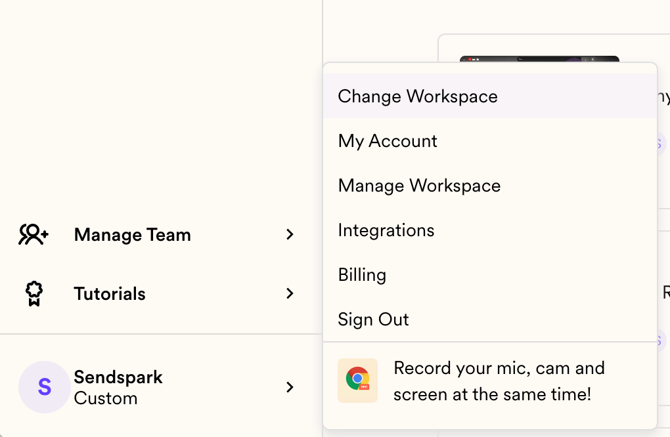The height and width of the screenshot is (437, 670).
Task: Click the Tutorials award ribbon icon
Action: [34, 293]
